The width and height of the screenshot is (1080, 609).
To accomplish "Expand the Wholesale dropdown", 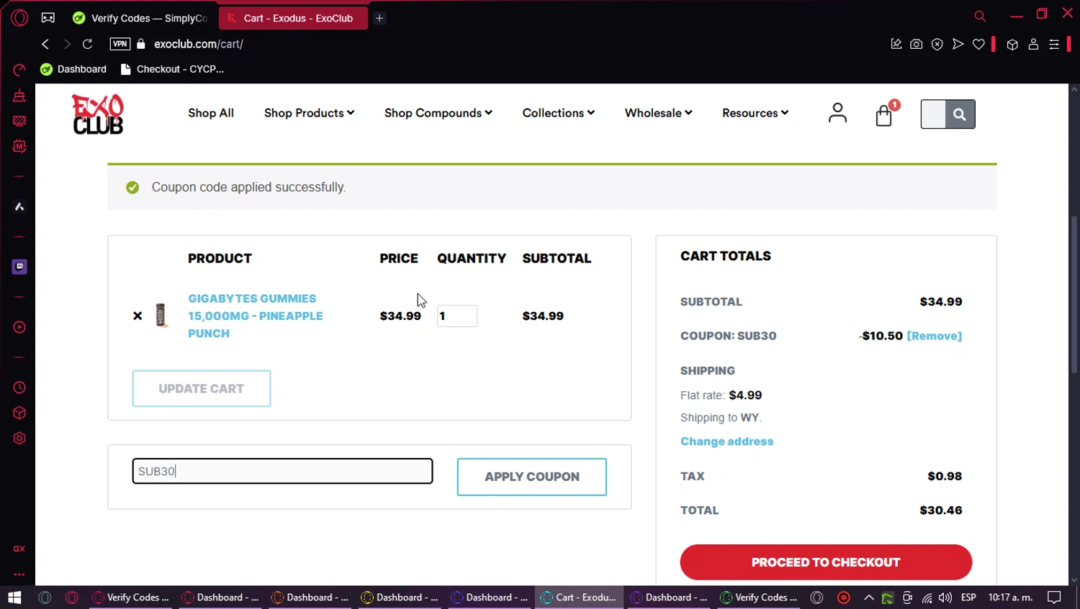I will 658,113.
